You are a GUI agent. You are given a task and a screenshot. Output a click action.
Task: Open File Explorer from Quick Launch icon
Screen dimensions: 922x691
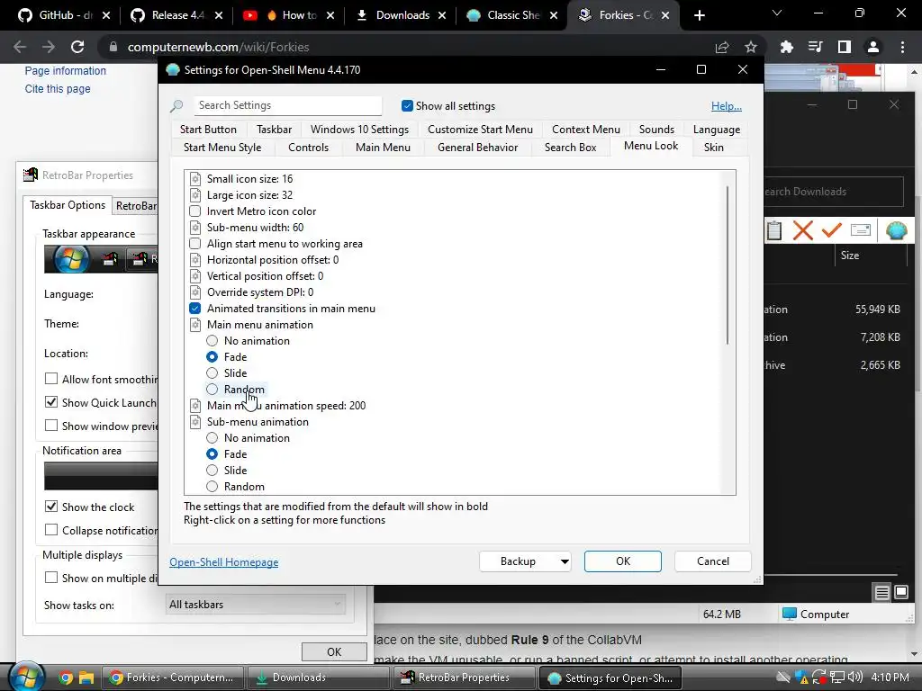86,678
